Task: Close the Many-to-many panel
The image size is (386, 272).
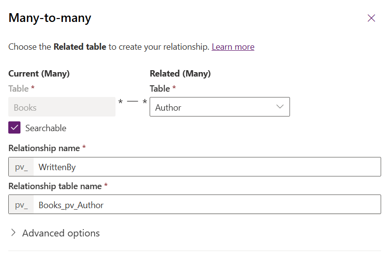Action: (371, 18)
